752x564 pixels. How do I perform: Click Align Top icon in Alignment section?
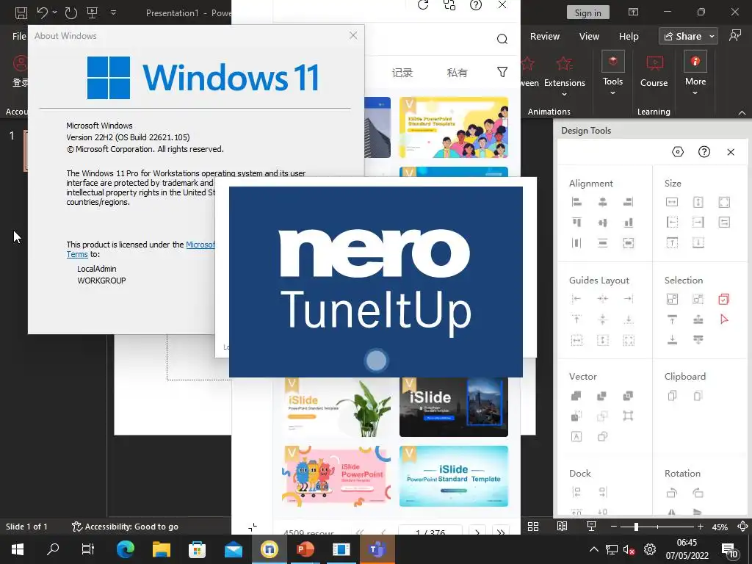(x=576, y=223)
